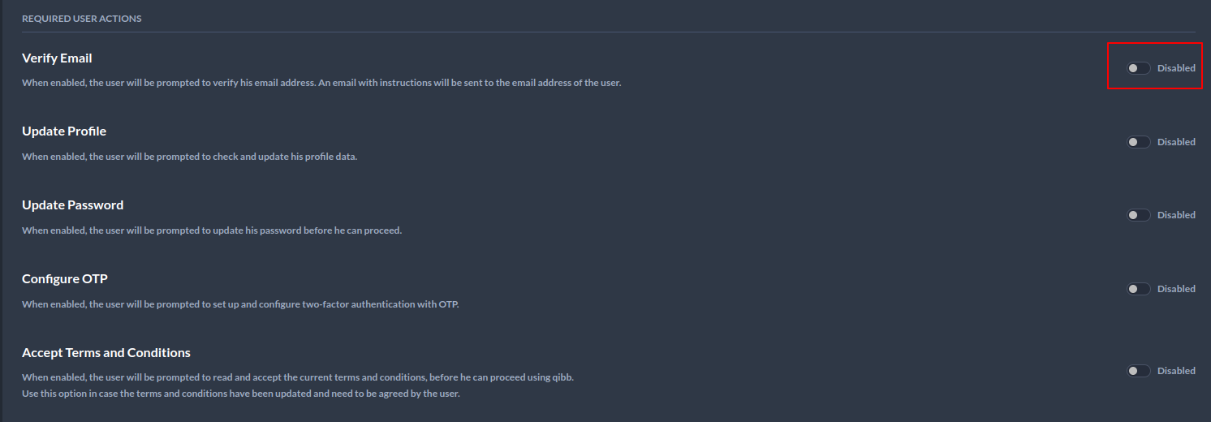Click the Disabled label beside Update Password
The width and height of the screenshot is (1211, 422).
[1176, 215]
